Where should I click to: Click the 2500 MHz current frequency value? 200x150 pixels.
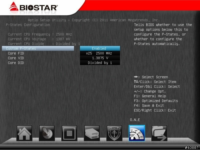[64, 34]
